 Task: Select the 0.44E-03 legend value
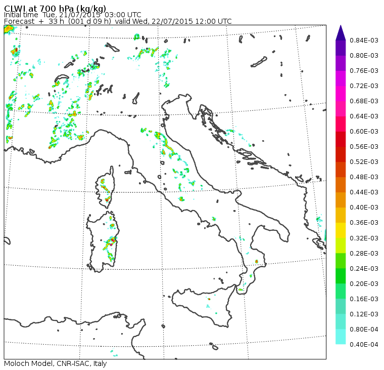[x=364, y=192]
